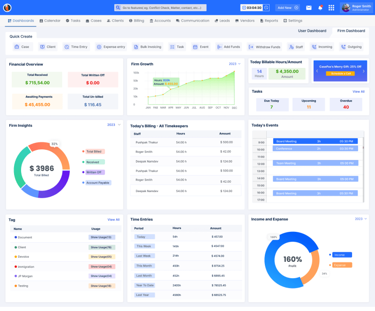The image size is (375, 311).
Task: Click the notification bell icon
Action: [321, 7]
